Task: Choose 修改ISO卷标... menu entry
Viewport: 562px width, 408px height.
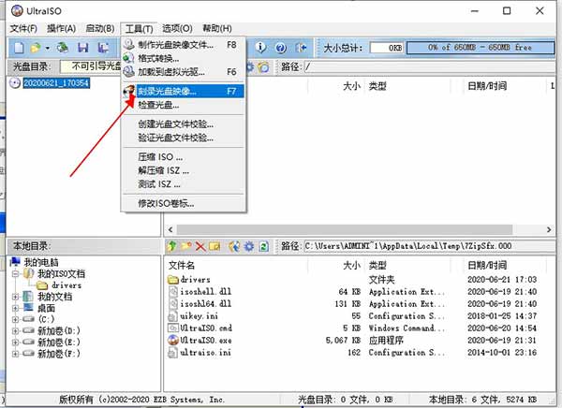Action: point(184,203)
